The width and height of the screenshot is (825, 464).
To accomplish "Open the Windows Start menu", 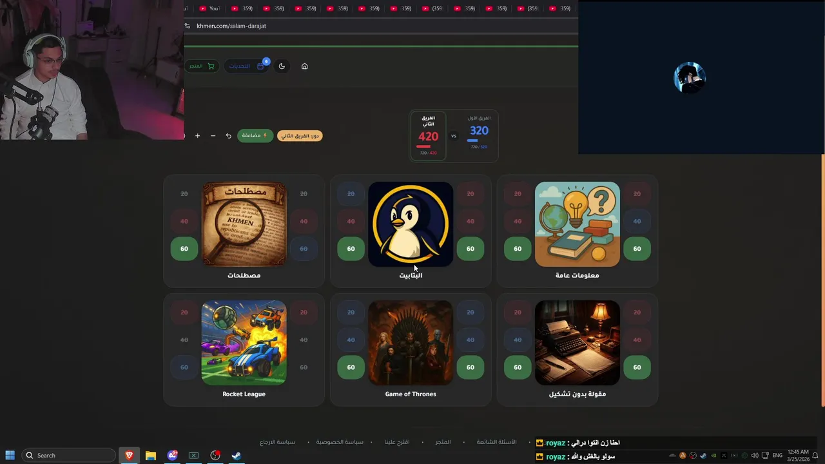I will [x=10, y=455].
